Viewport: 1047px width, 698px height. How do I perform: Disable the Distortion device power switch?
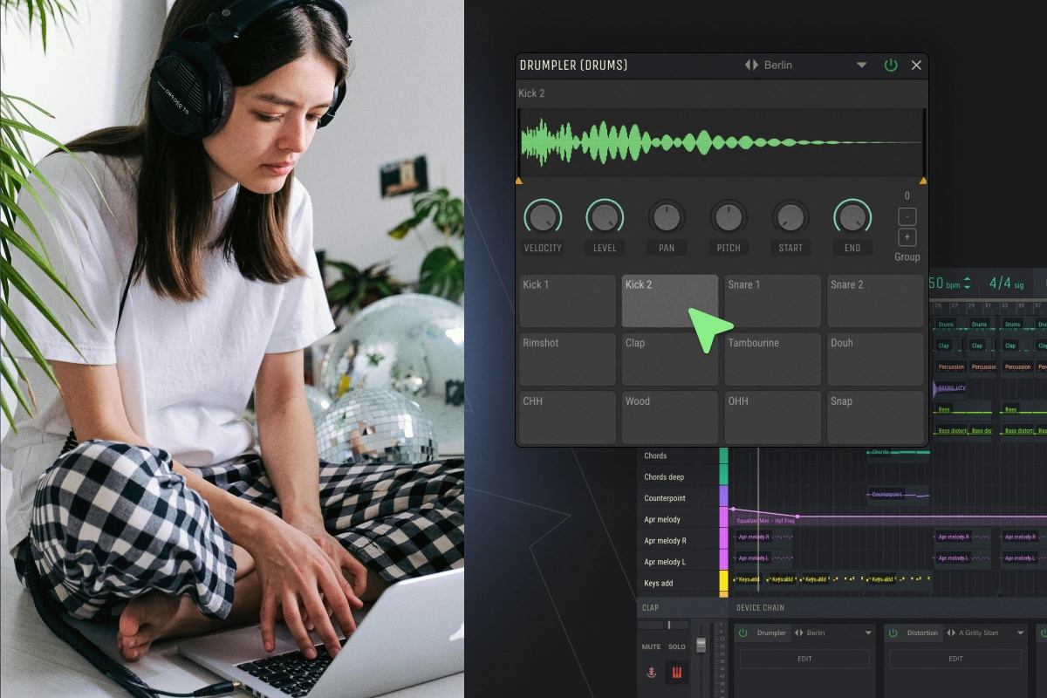pyautogui.click(x=893, y=633)
